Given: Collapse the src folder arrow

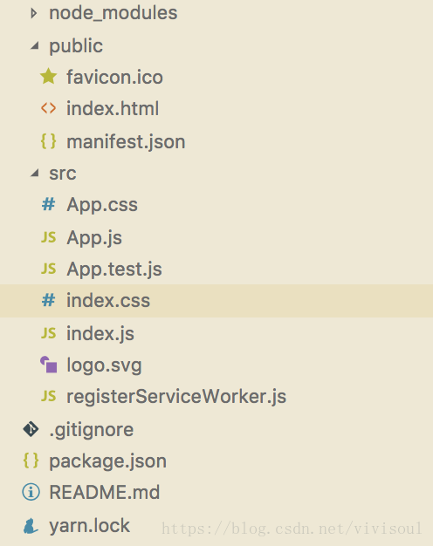Looking at the screenshot, I should point(34,173).
